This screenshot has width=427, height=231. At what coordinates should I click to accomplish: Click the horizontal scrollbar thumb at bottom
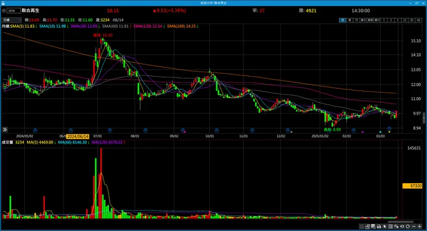pyautogui.click(x=400, y=222)
